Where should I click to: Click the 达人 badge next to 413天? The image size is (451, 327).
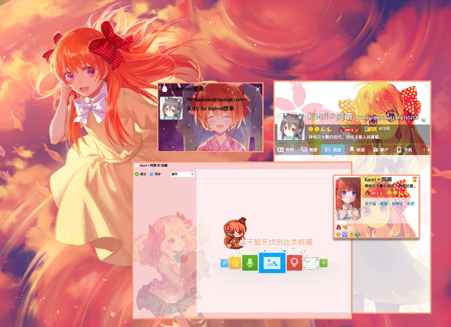(371, 129)
